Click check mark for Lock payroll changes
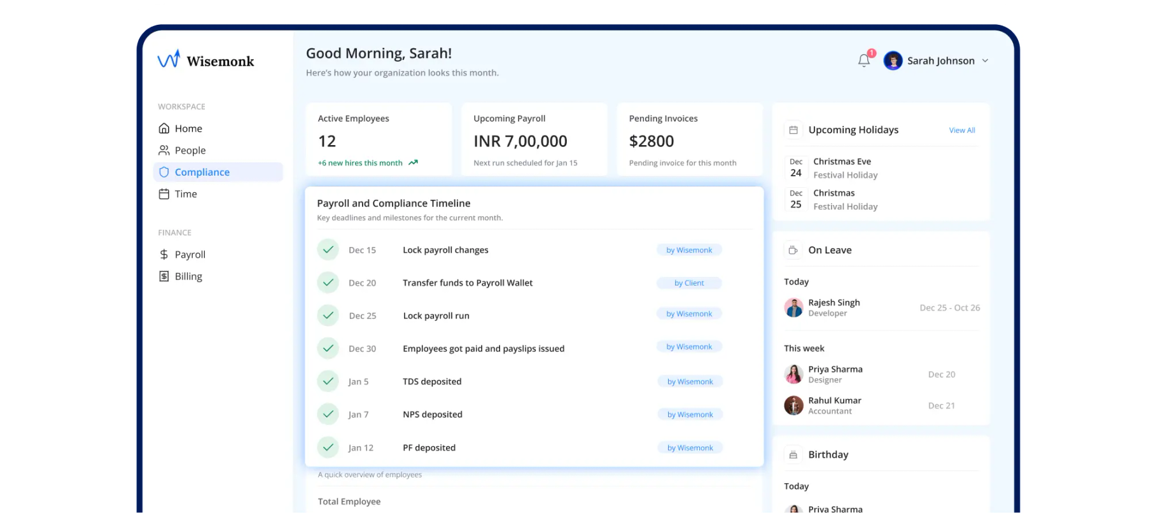 [328, 249]
